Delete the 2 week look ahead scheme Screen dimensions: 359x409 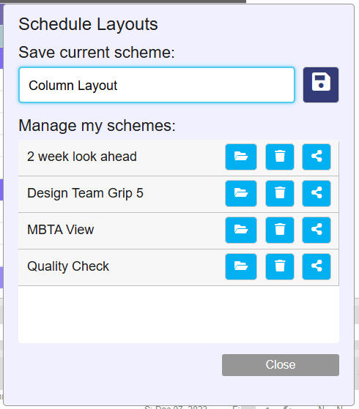[x=280, y=157]
